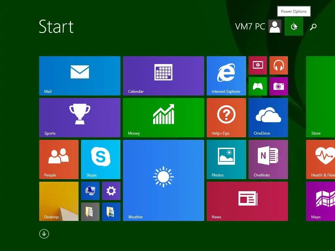Open the News tile

(x=247, y=201)
